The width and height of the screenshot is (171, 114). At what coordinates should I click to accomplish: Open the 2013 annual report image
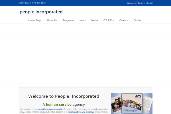[x=132, y=103]
